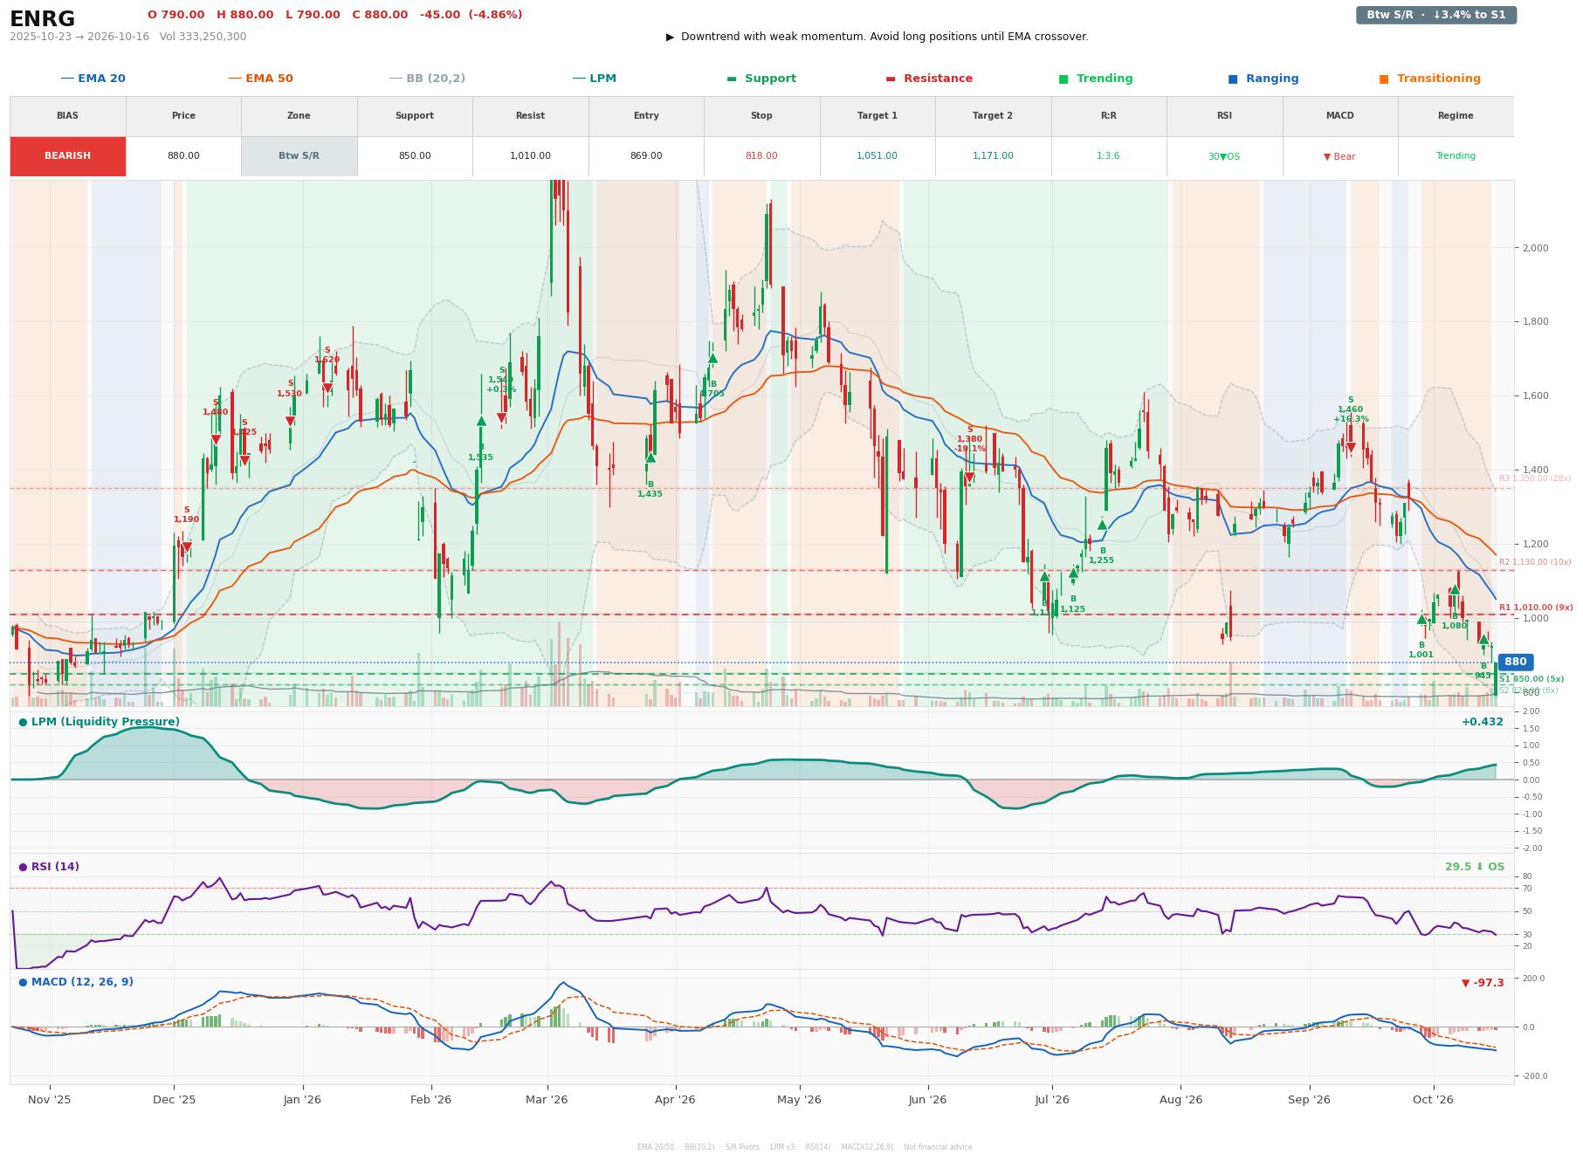Click the MACD Bear cell
The width and height of the screenshot is (1583, 1161).
(1339, 156)
